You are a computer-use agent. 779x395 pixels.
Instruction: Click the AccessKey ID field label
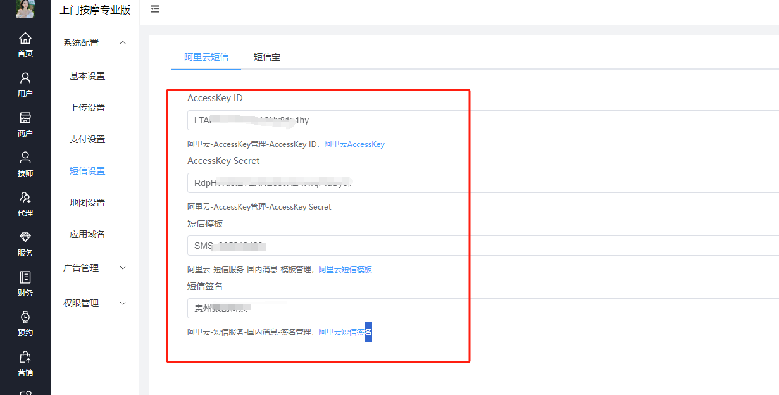coord(215,98)
